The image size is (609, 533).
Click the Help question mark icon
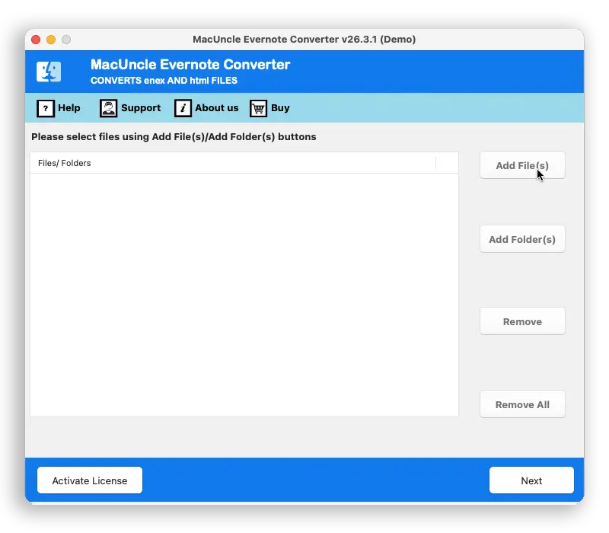tap(46, 108)
